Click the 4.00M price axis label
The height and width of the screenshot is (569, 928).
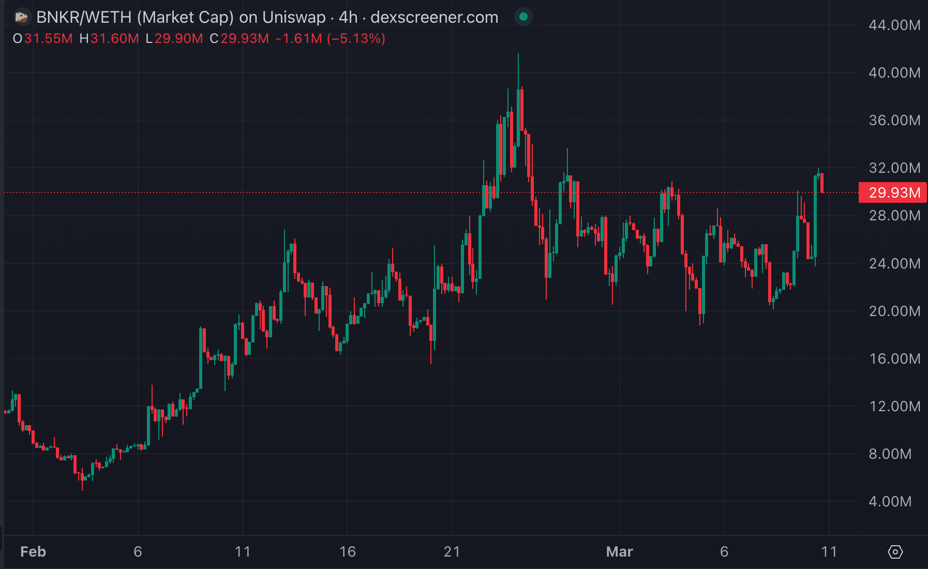(890, 502)
